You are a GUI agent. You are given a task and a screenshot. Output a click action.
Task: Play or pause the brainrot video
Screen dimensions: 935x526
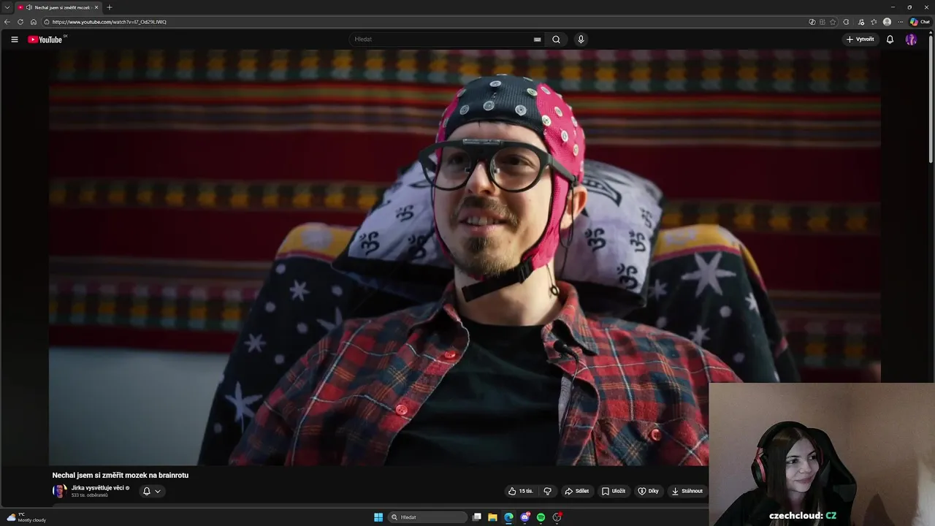coord(465,257)
